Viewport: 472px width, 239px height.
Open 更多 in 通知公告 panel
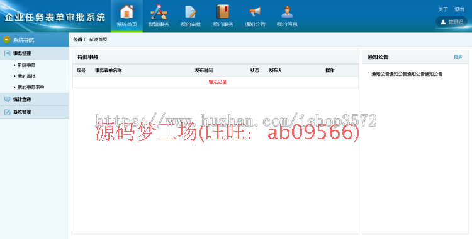pos(458,56)
